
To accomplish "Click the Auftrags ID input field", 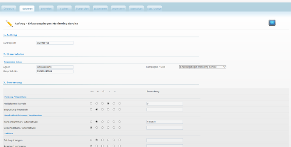I will [x=55, y=43].
